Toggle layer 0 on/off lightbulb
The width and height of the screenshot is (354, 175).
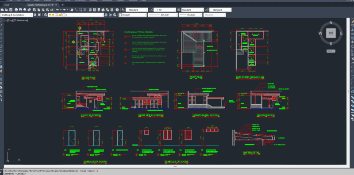[x=50, y=15]
